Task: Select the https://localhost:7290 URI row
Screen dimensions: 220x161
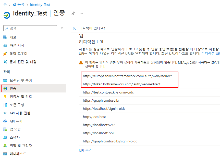Action: tap(149, 133)
